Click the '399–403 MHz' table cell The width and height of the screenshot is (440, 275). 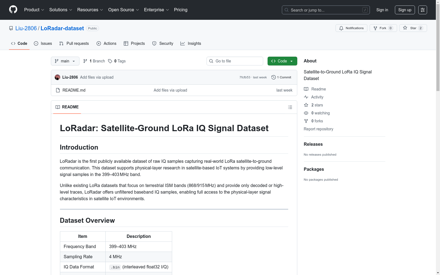pyautogui.click(x=139, y=247)
